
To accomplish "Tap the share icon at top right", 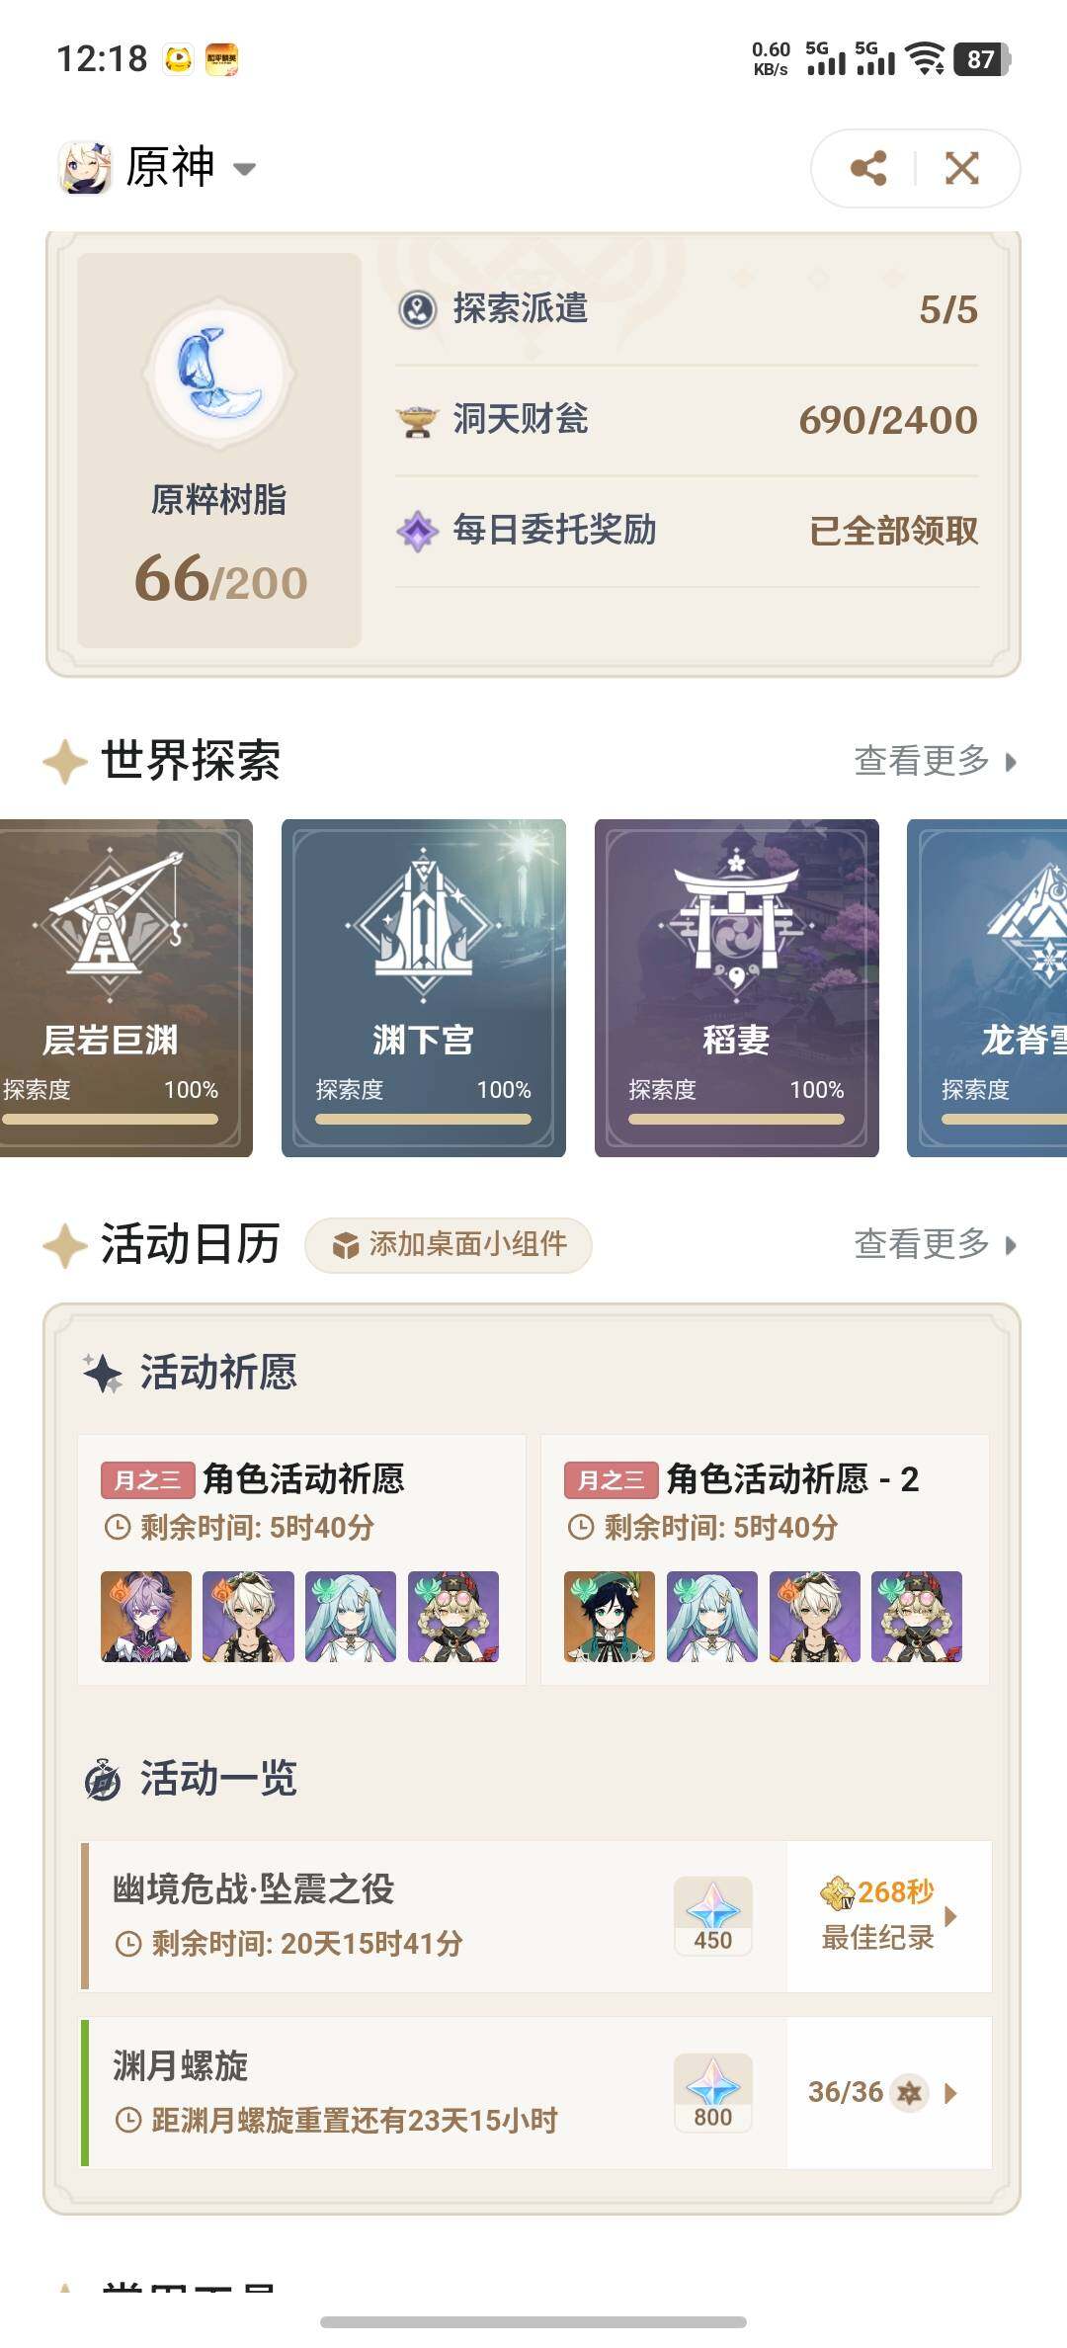I will pos(867,168).
